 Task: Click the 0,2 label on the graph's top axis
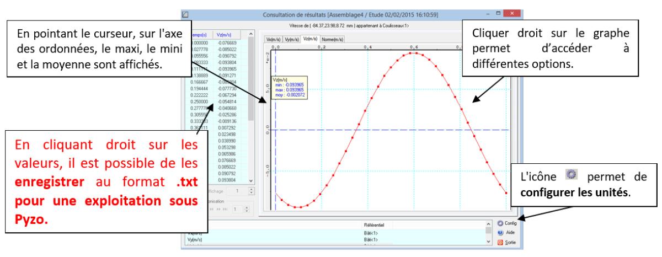coord(322,47)
